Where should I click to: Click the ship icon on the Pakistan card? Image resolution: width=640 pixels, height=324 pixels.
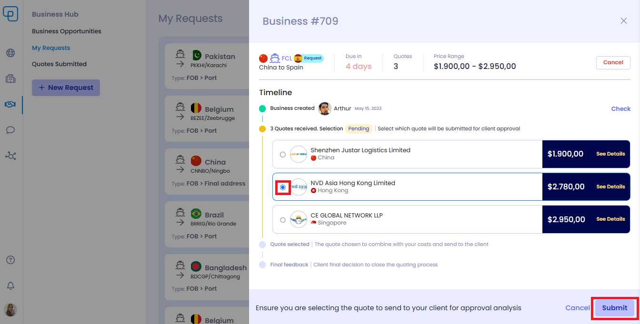tap(180, 53)
